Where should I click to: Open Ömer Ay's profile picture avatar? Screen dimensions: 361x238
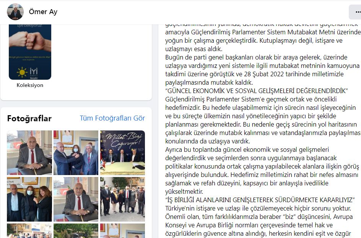(x=15, y=12)
